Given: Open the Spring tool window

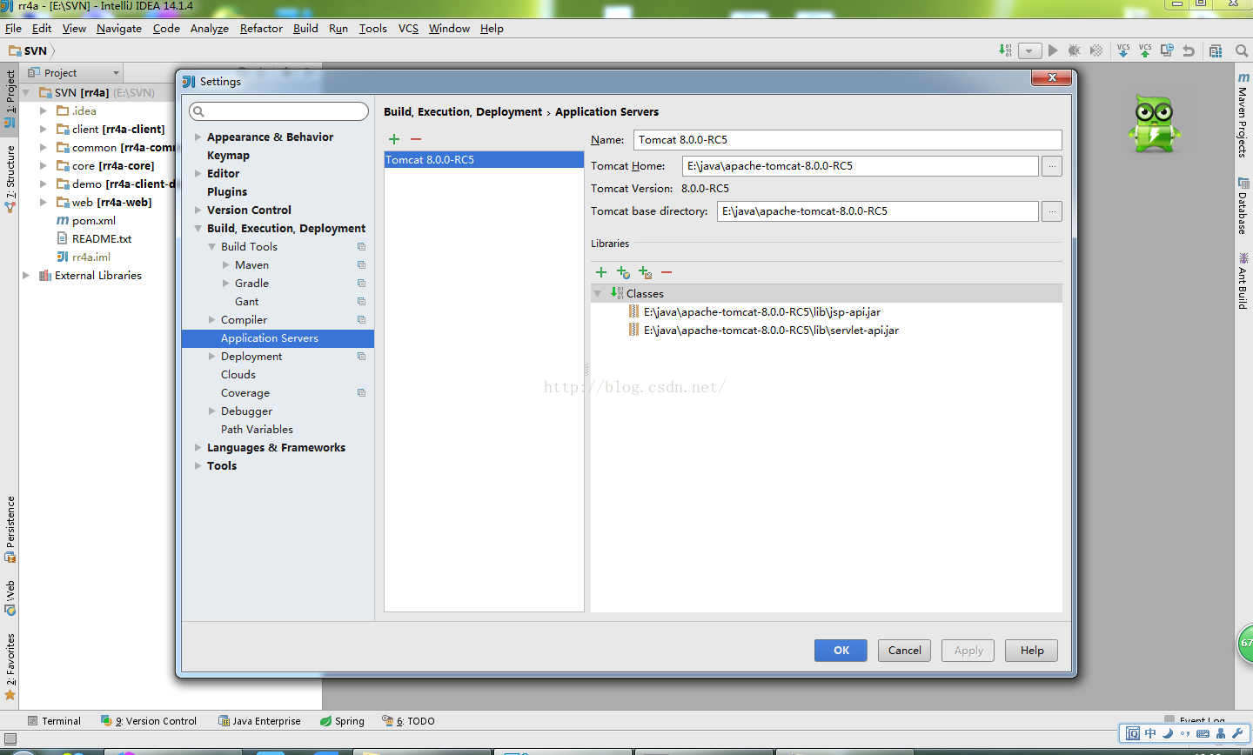Looking at the screenshot, I should click(x=342, y=721).
